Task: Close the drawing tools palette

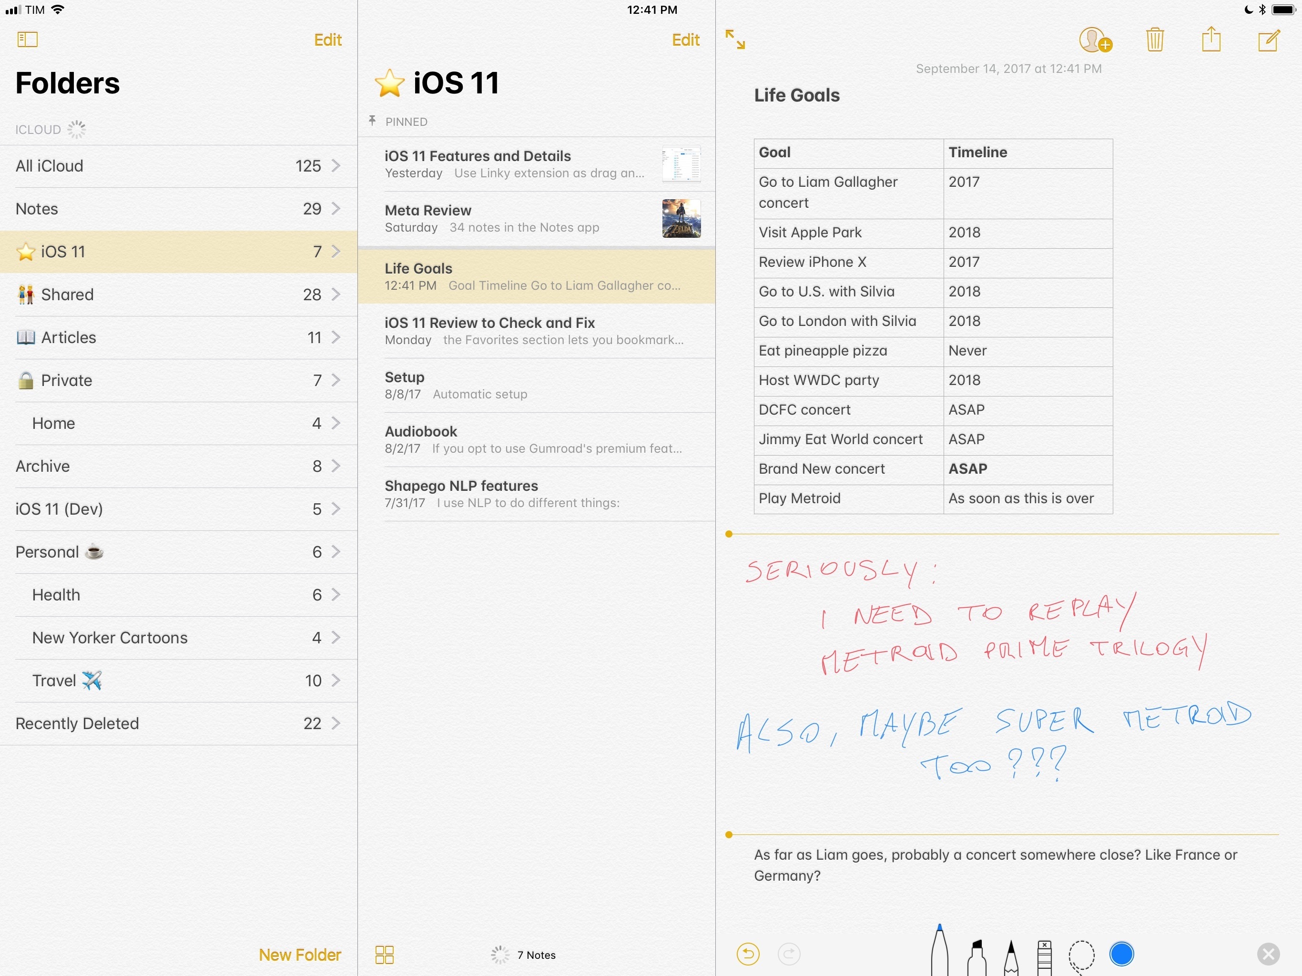Action: (x=1269, y=954)
